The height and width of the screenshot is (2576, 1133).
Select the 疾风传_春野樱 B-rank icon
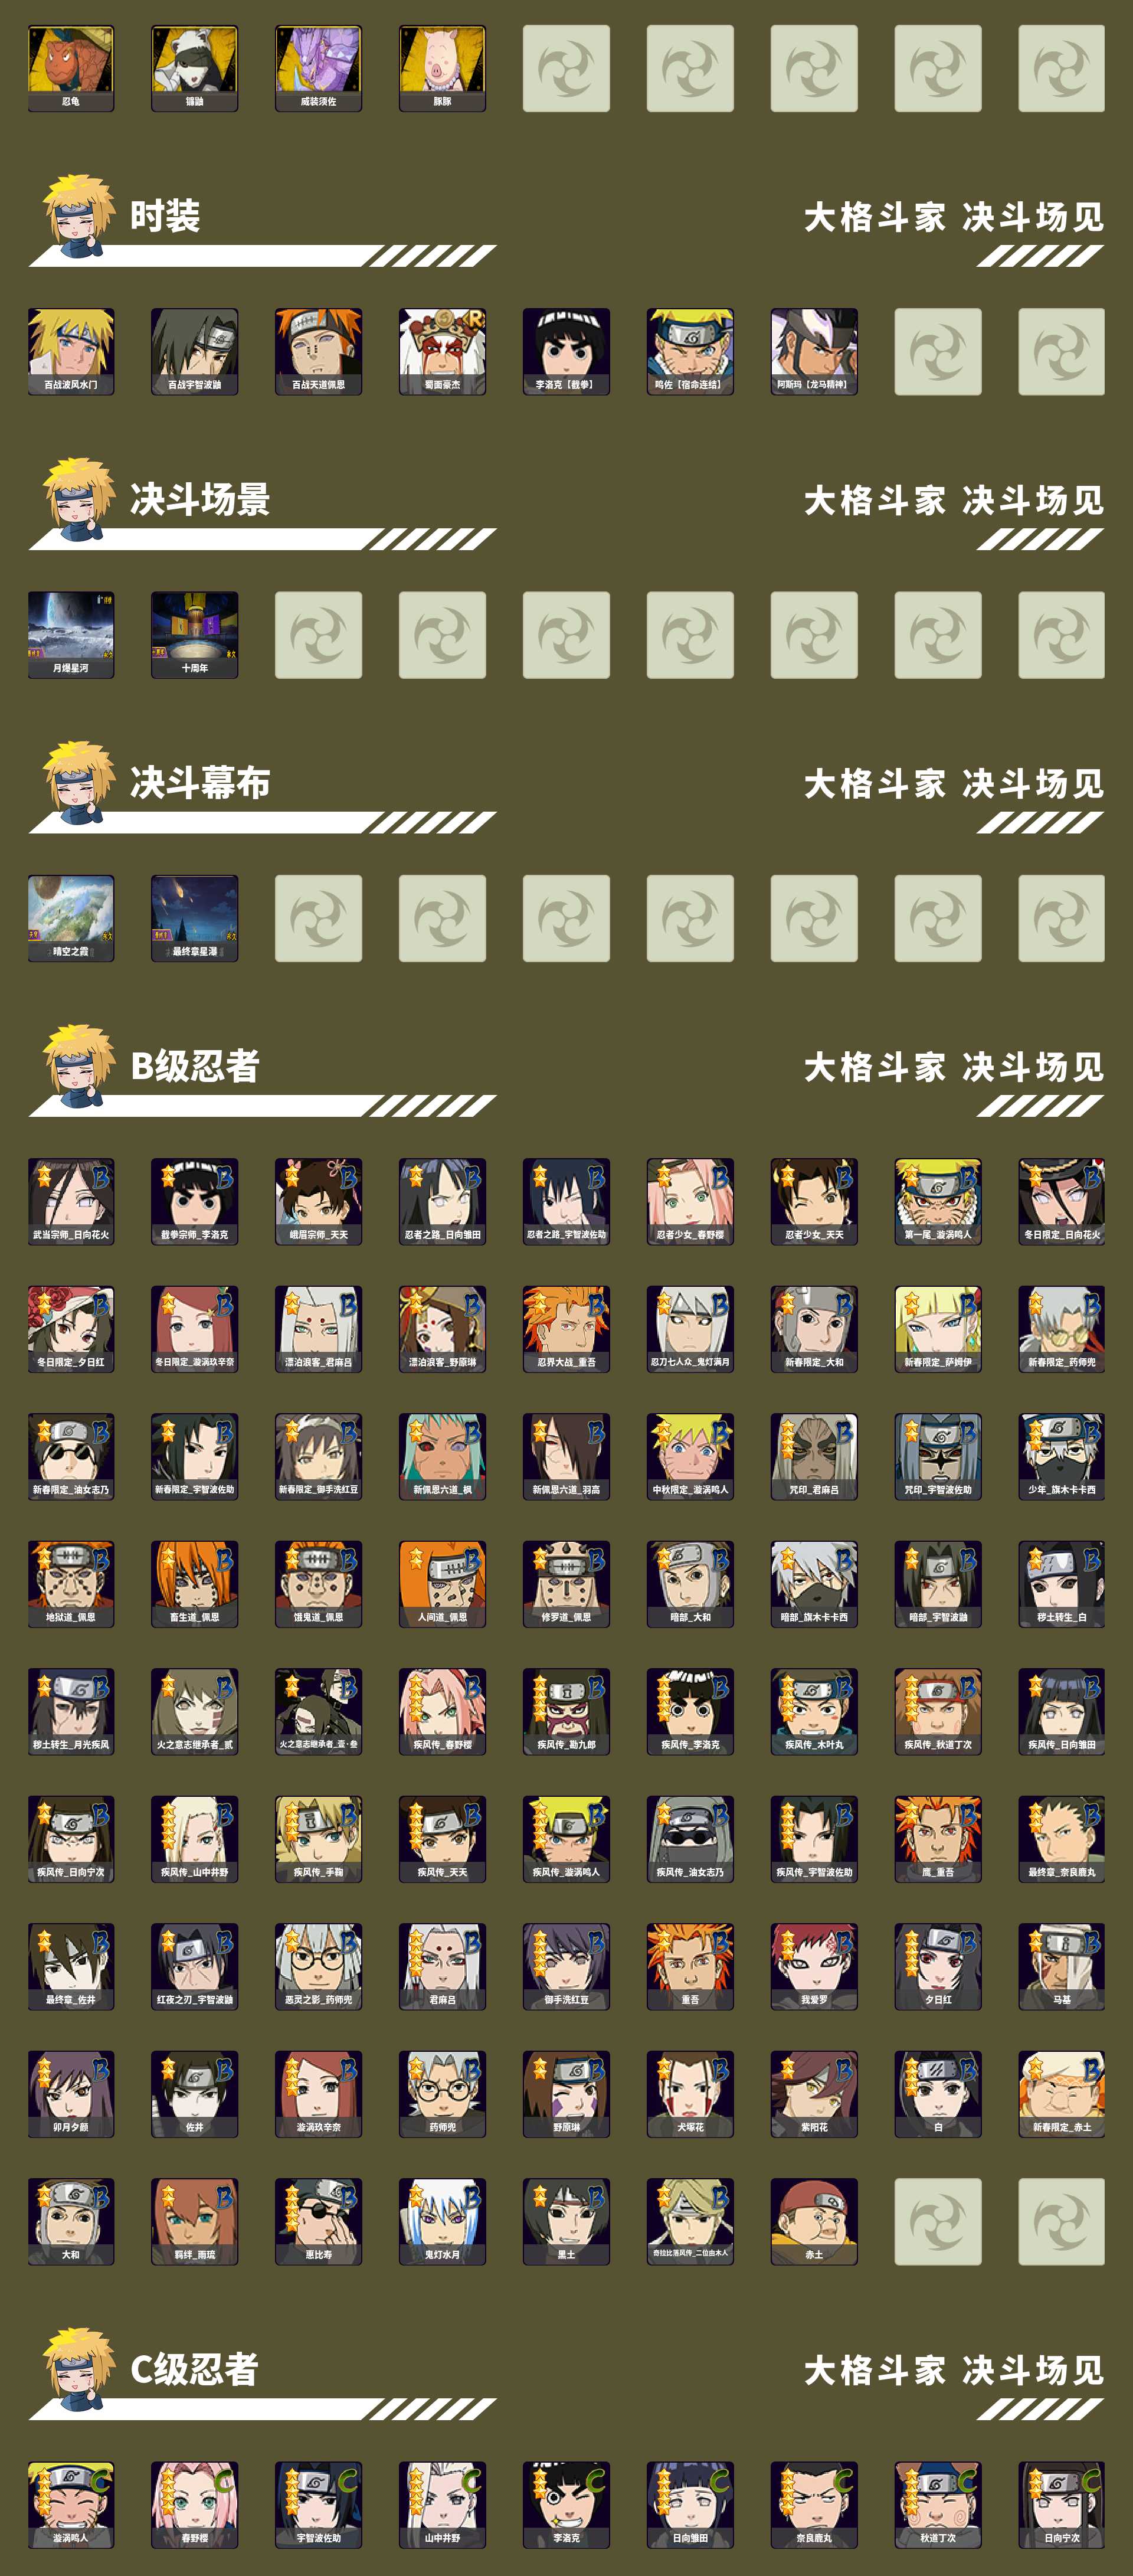(x=442, y=1711)
